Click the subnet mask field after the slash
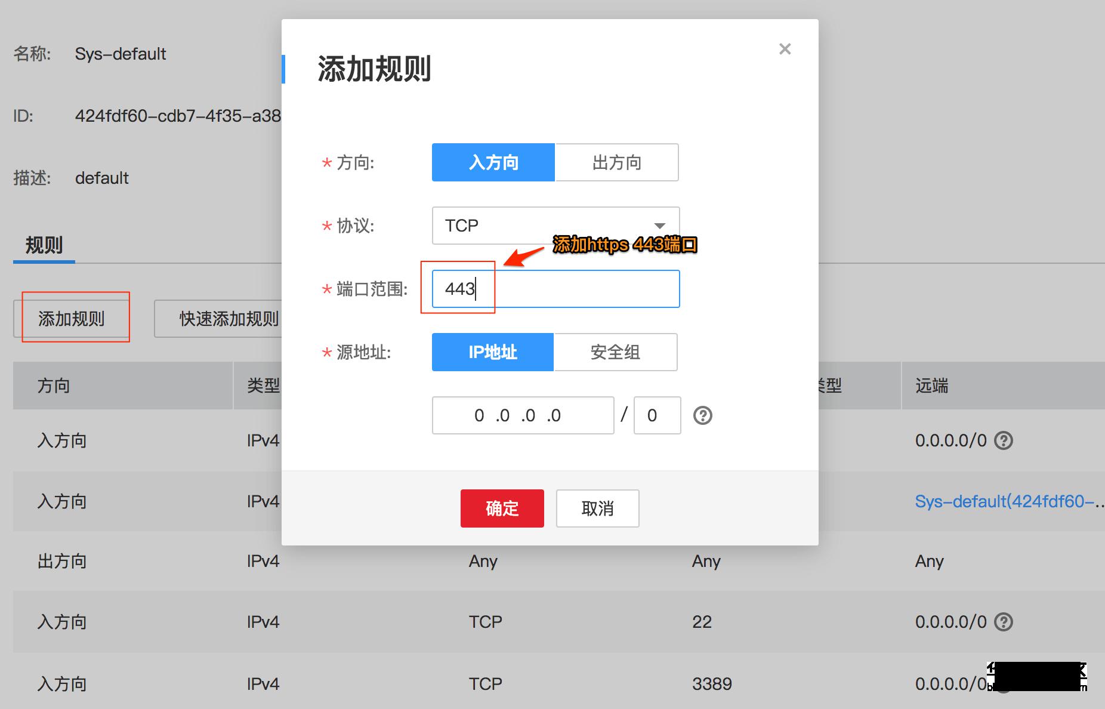This screenshot has width=1105, height=709. coord(657,415)
